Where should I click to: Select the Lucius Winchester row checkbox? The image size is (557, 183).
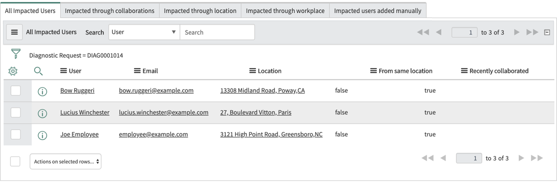tap(16, 112)
